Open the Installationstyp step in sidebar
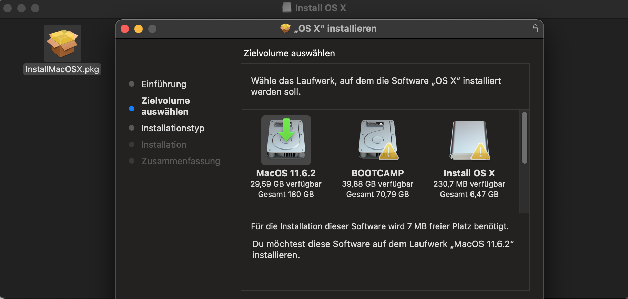 [173, 128]
